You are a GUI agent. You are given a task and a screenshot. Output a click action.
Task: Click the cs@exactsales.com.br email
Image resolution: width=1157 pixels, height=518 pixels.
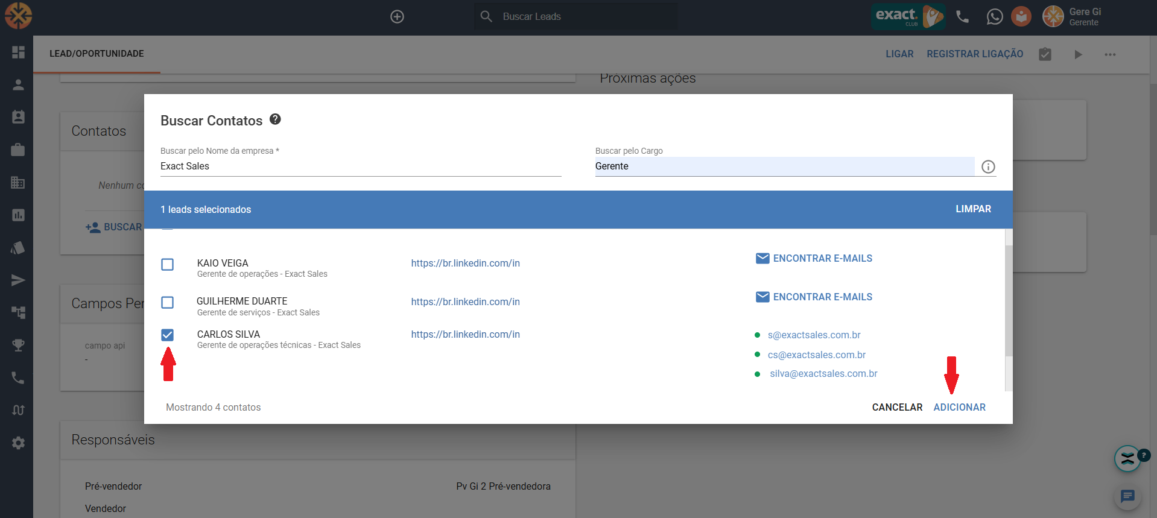816,355
